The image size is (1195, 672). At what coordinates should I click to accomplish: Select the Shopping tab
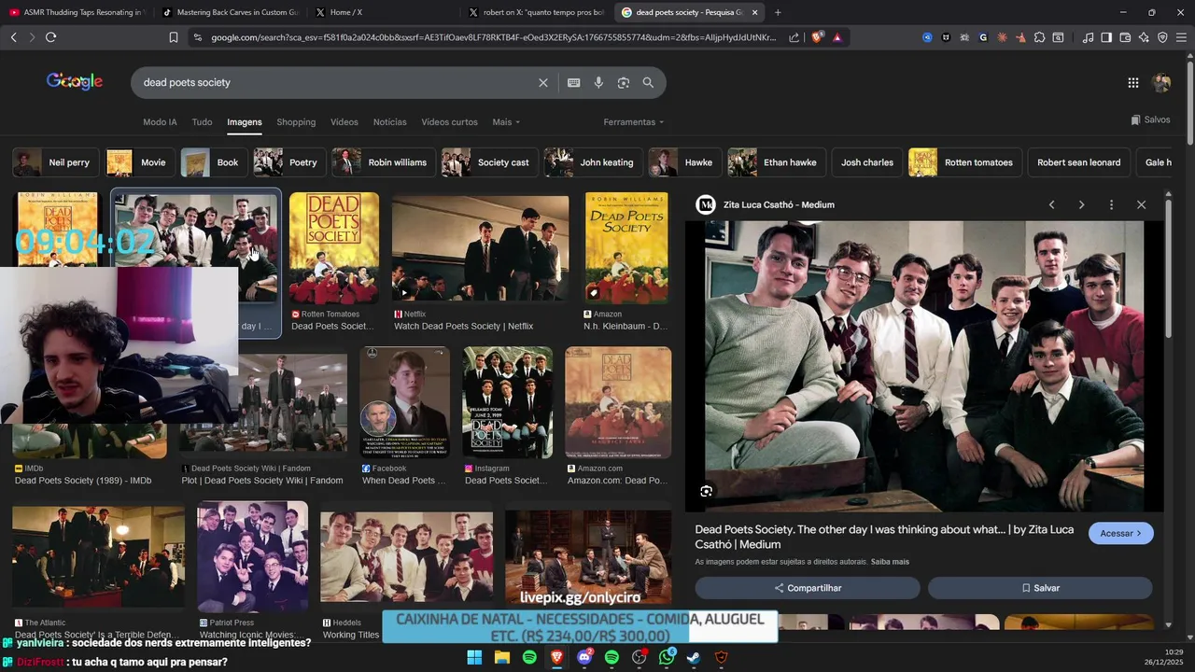pos(296,122)
